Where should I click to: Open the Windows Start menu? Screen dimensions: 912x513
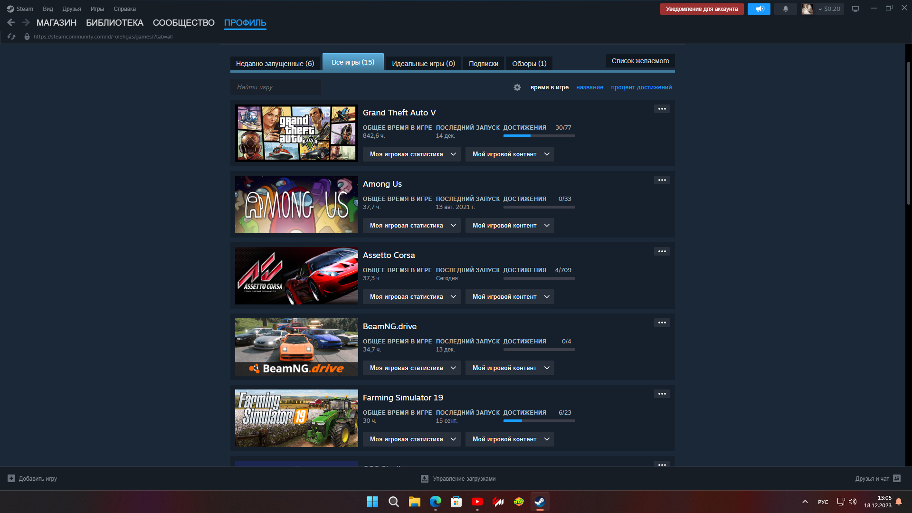373,502
